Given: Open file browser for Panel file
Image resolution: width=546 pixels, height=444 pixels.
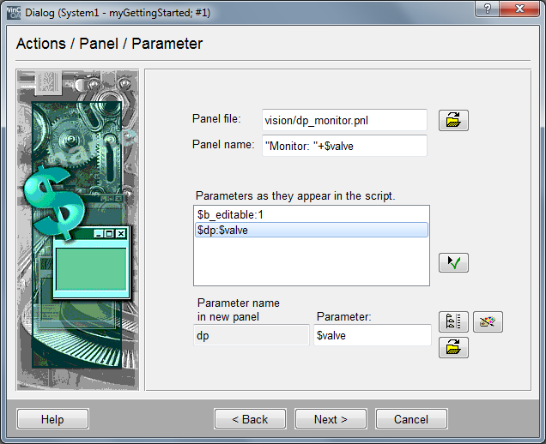Looking at the screenshot, I should [x=453, y=120].
